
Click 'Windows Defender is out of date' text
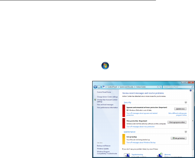[141, 110]
